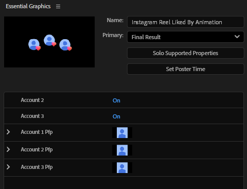Click the Account 3 Pfp avatar thumbnail
Screen dimensions: 247x189
[x=122, y=167]
